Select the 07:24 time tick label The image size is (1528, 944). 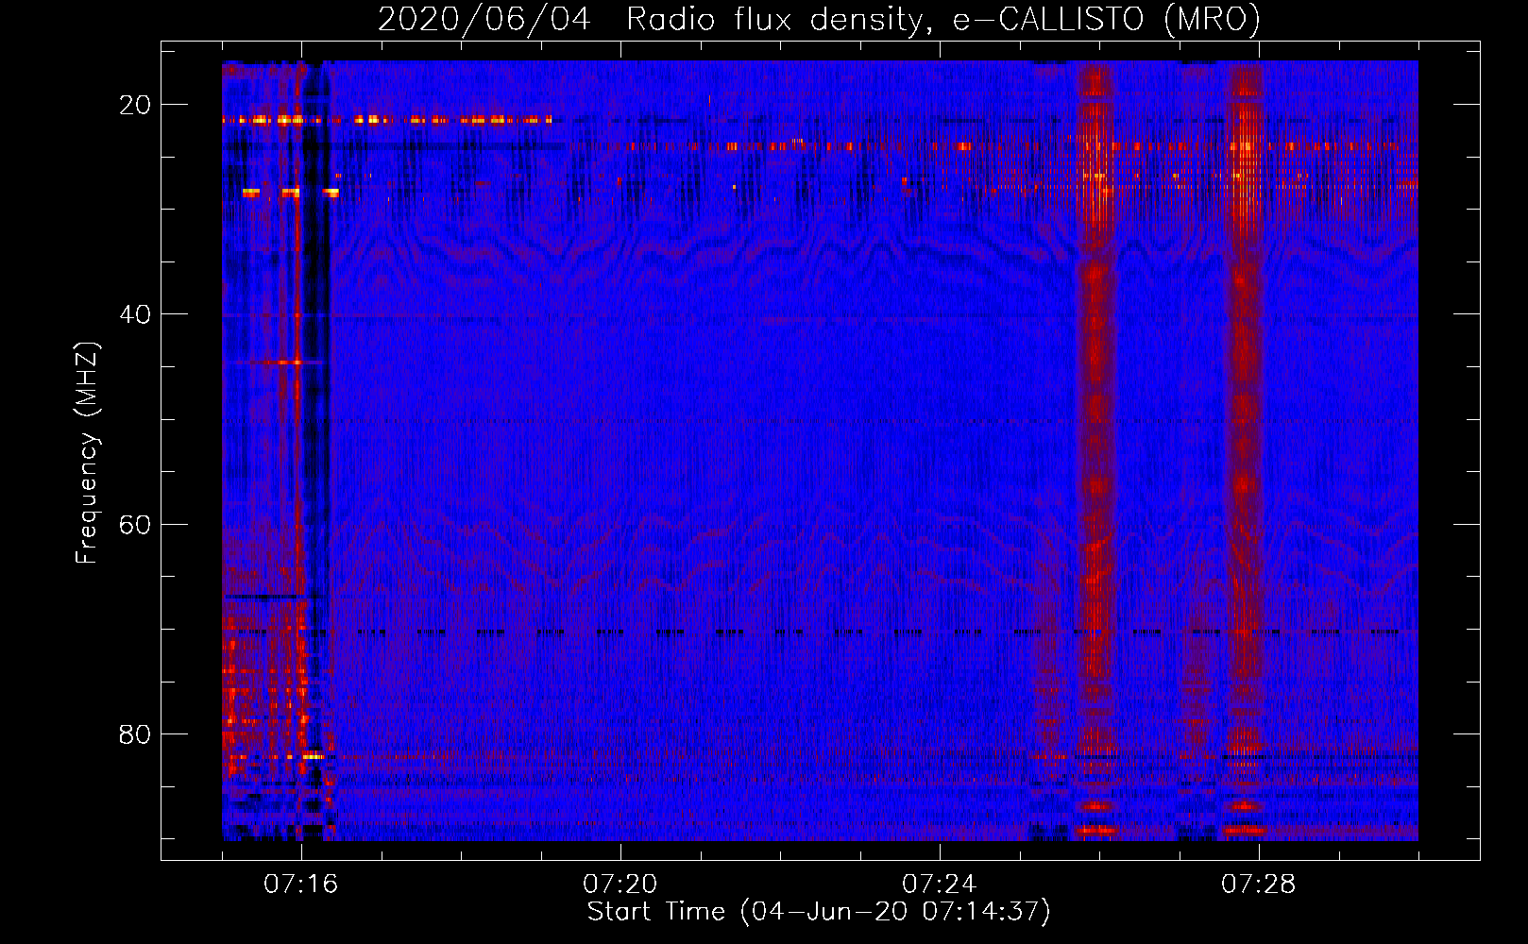[940, 885]
